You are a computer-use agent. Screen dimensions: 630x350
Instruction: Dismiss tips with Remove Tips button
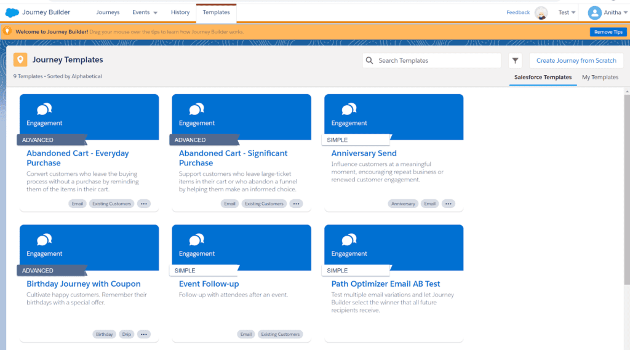click(608, 32)
